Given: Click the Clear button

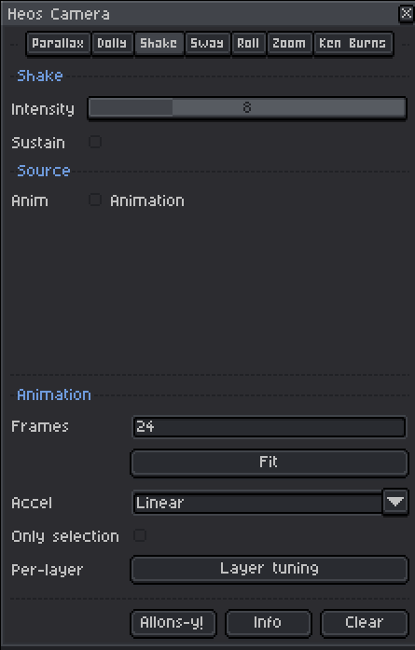Looking at the screenshot, I should (x=365, y=623).
